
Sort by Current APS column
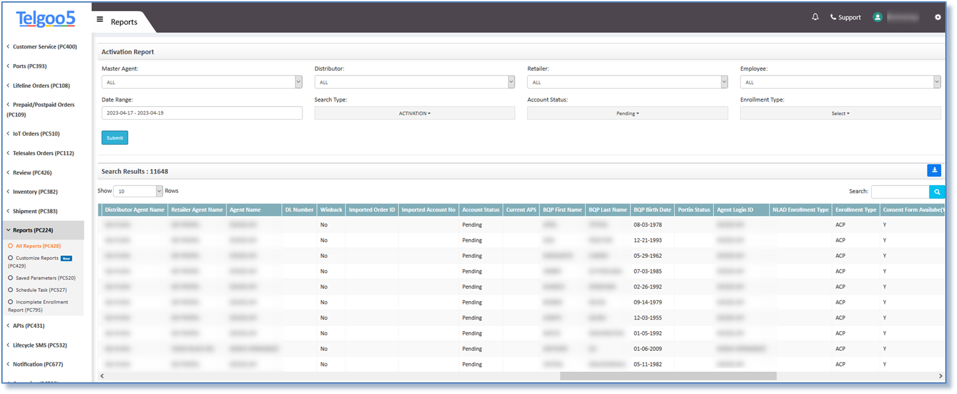coord(522,210)
